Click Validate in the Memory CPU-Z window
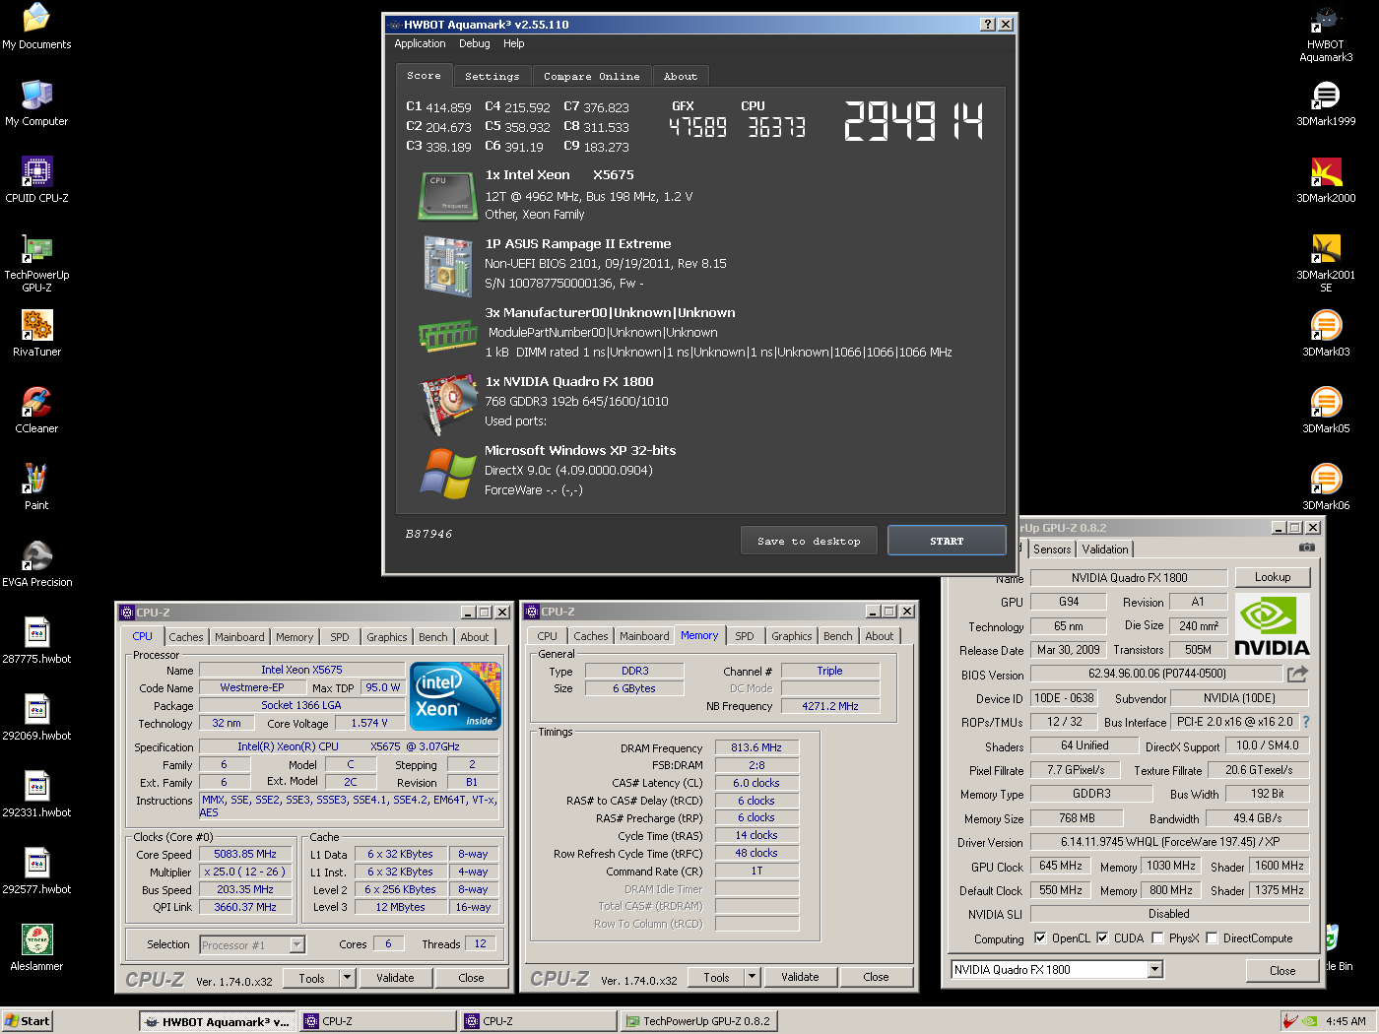Image resolution: width=1379 pixels, height=1034 pixels. click(x=800, y=977)
